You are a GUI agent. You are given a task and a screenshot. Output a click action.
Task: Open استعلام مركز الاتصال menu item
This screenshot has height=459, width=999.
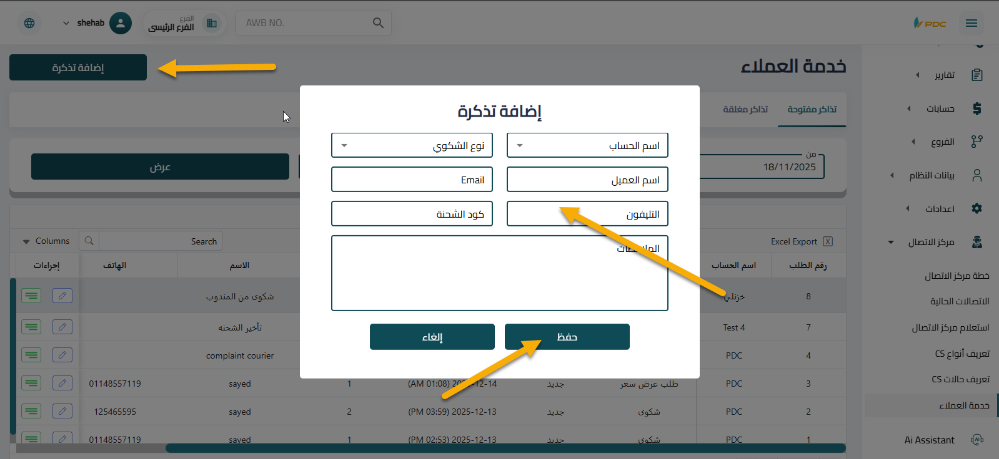950,327
